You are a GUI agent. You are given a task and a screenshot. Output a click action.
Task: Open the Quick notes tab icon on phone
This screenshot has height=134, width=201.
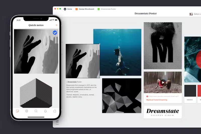pyautogui.click(x=17, y=111)
